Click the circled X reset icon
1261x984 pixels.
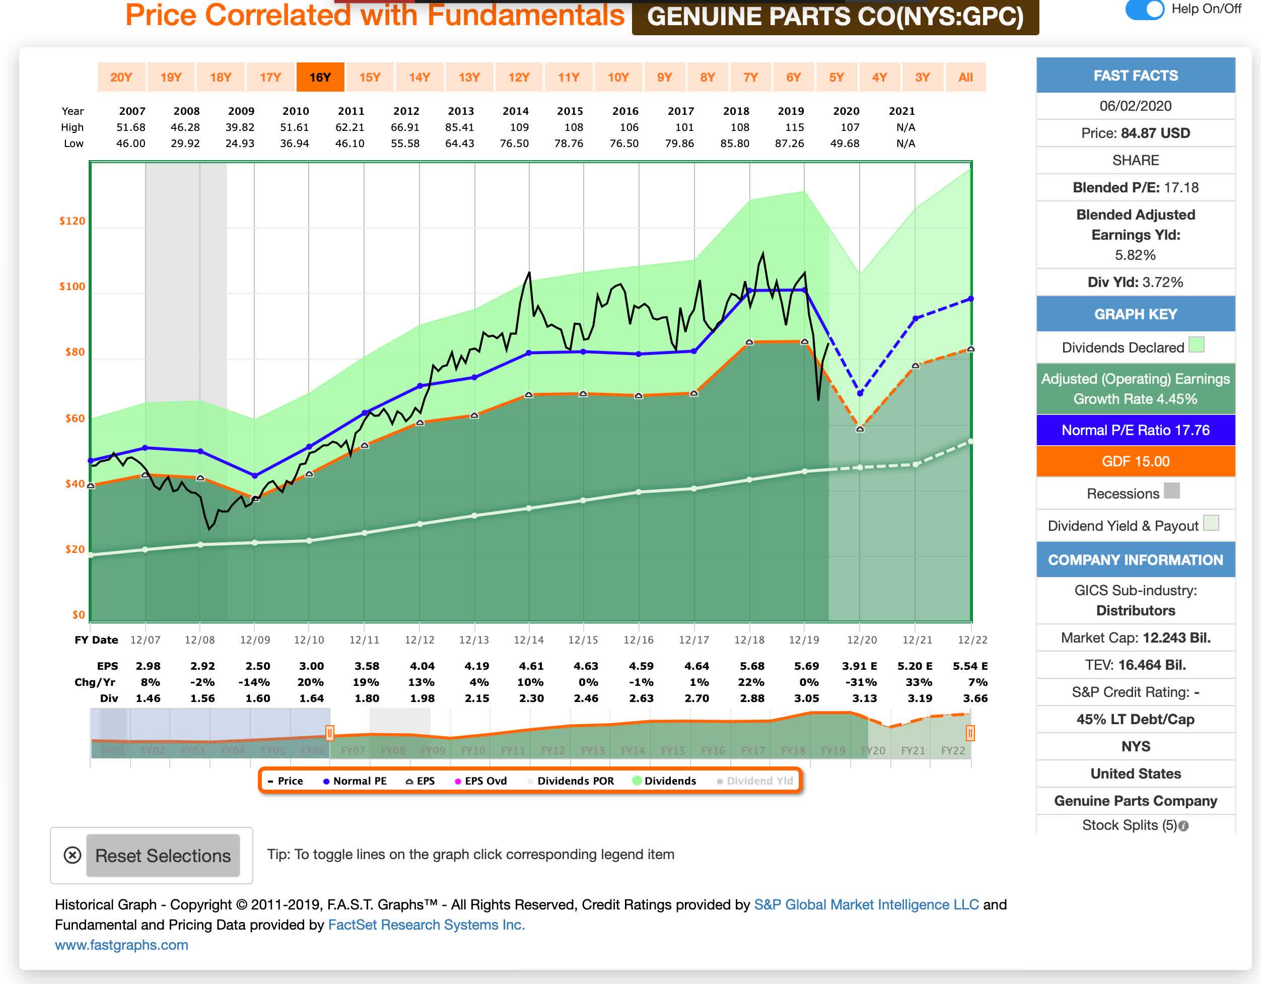(72, 855)
